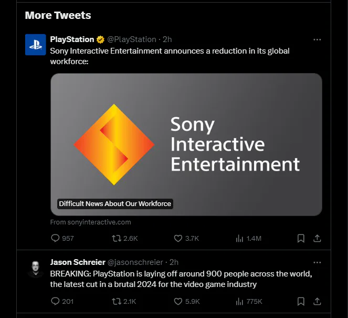Share Jason Schreier's tweet
Viewport: 348px width, 318px height.
coord(317,301)
